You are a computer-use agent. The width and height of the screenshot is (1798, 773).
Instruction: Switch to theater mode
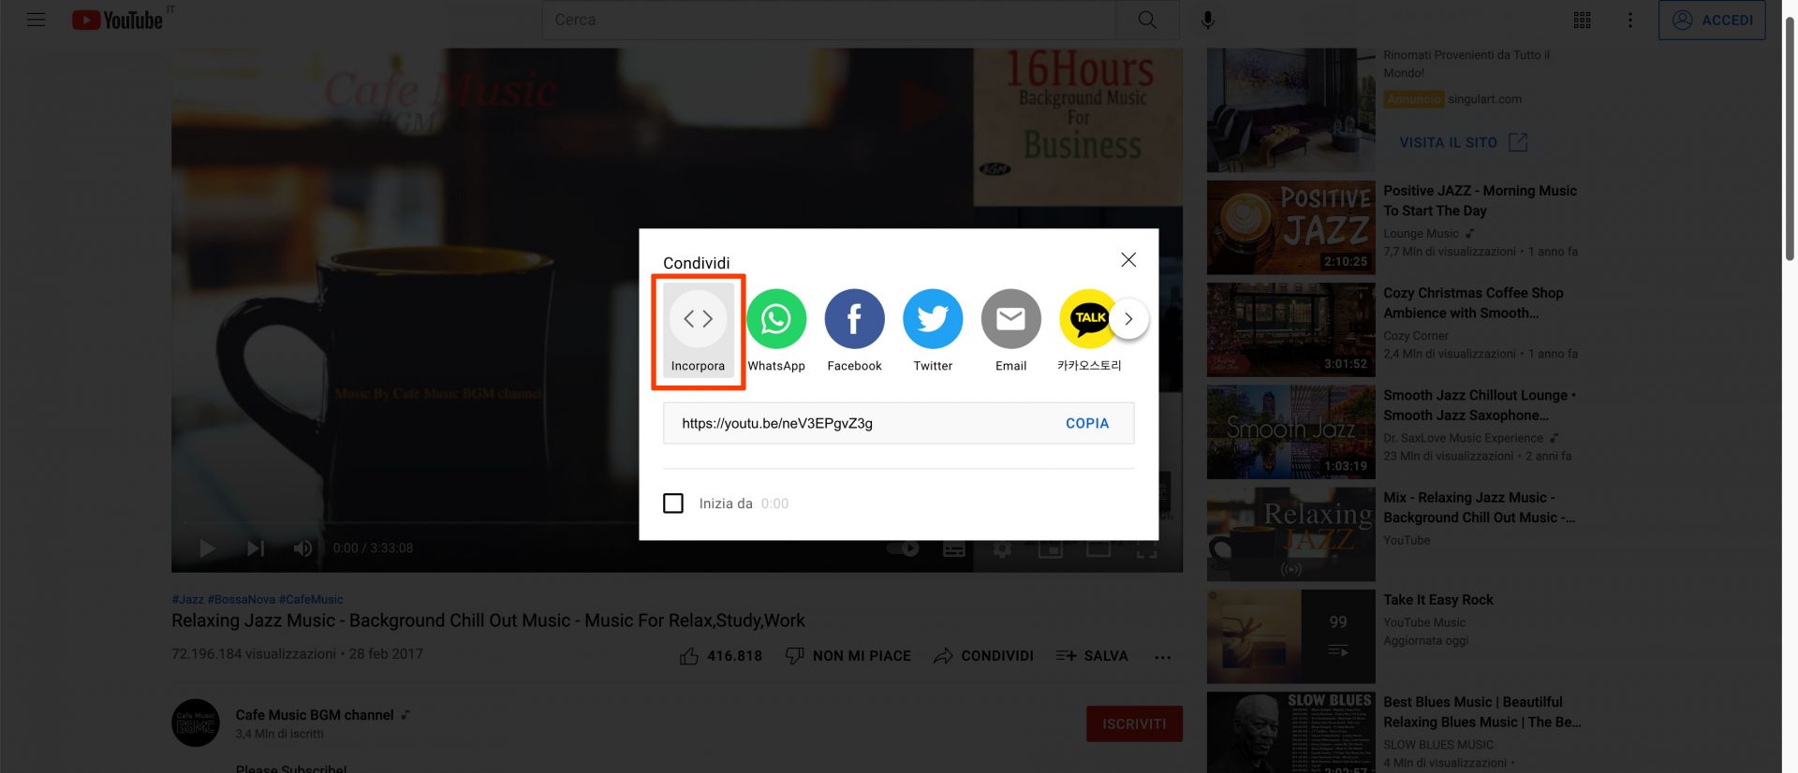[x=1098, y=549]
